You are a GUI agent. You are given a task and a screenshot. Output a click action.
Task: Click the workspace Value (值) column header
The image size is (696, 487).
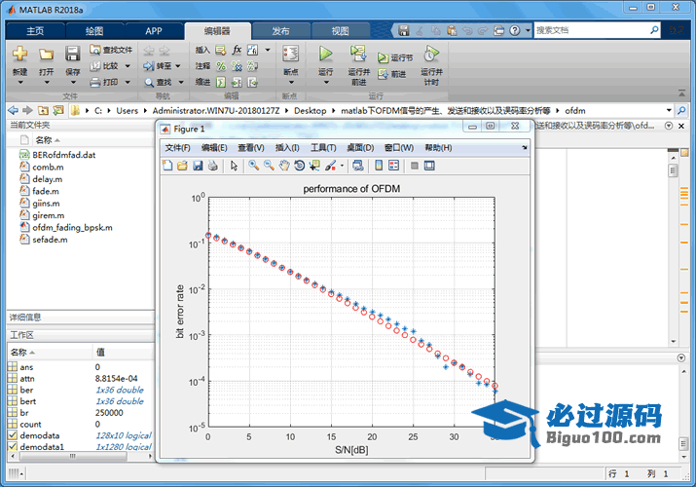(124, 352)
